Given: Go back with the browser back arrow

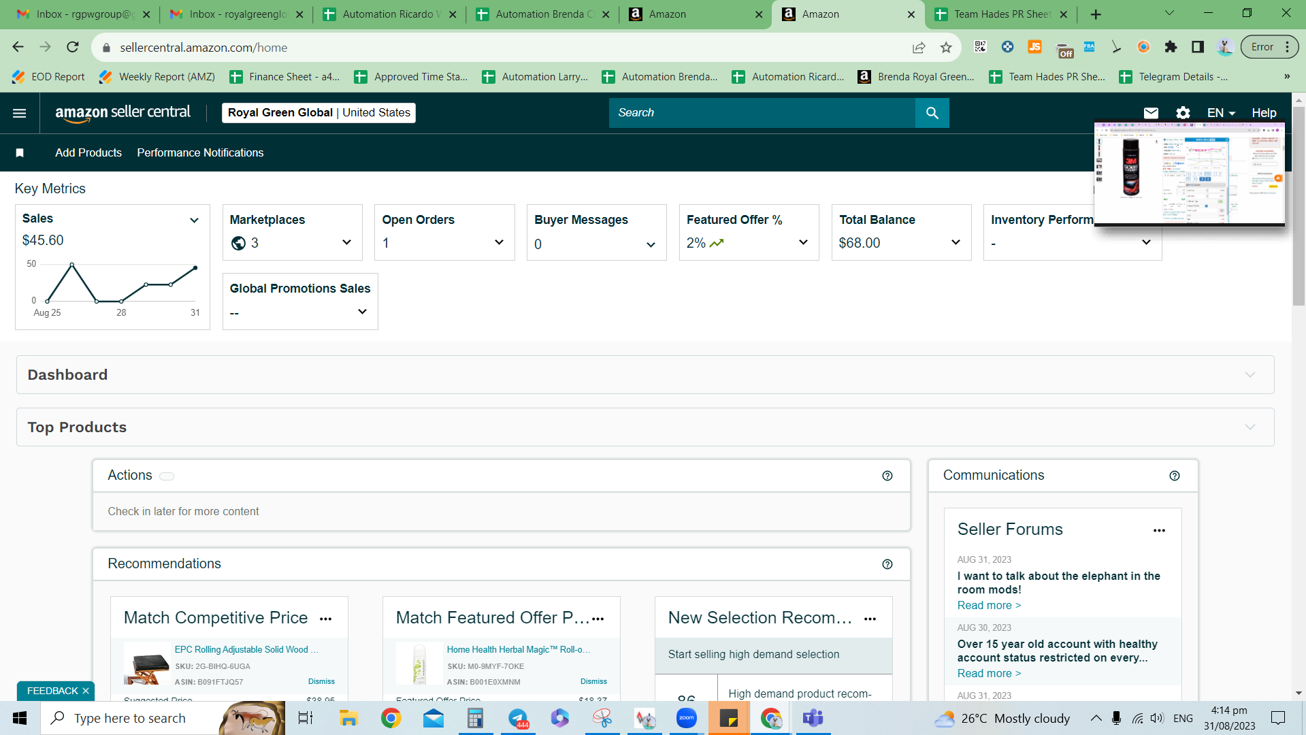Looking at the screenshot, I should click(x=18, y=47).
